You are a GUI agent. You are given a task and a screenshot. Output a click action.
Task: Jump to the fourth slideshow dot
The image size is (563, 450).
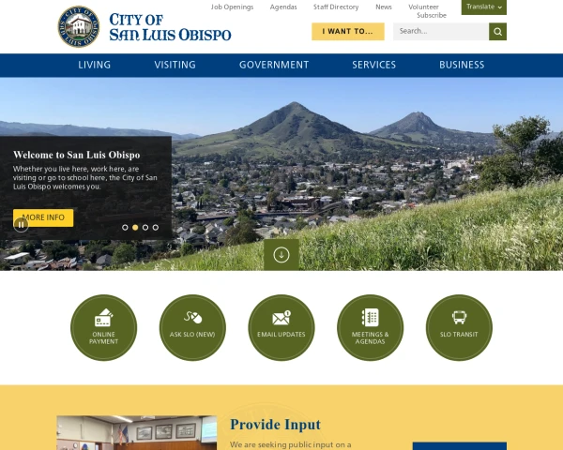156,227
